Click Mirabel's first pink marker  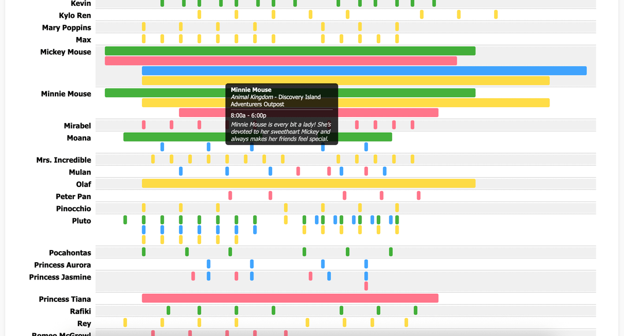(x=144, y=125)
